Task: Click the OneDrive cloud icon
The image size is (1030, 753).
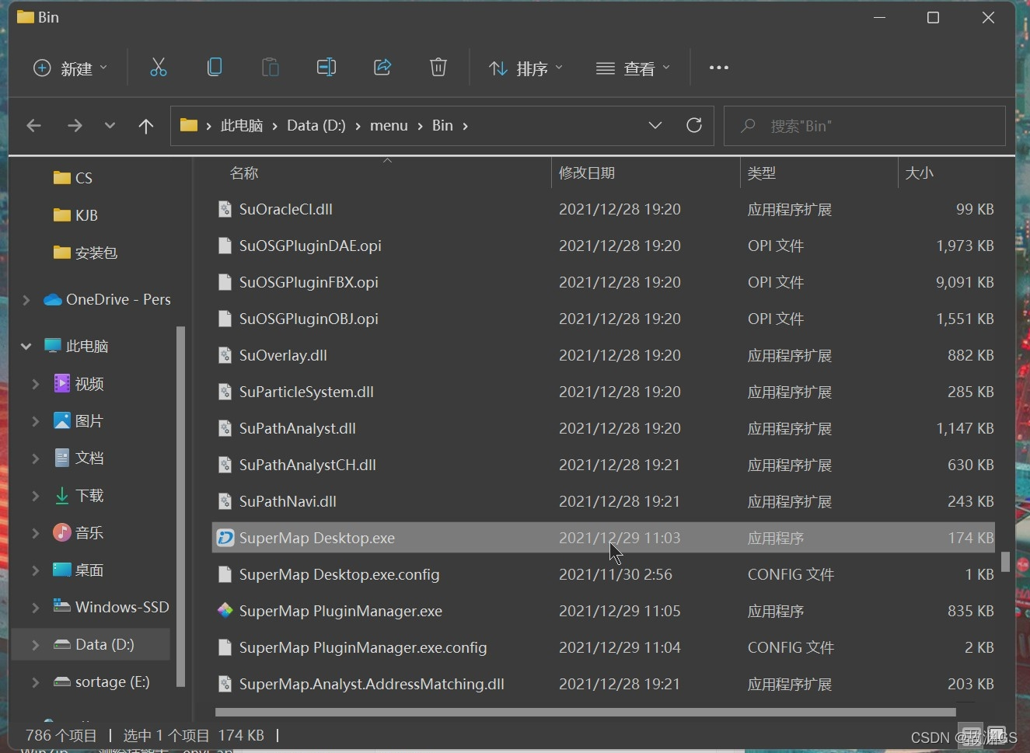Action: click(x=53, y=300)
